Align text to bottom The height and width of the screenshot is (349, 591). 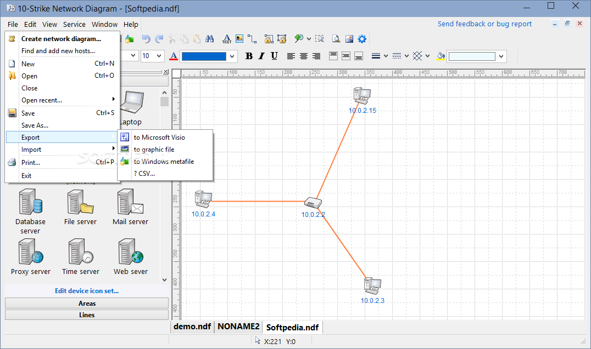pyautogui.click(x=359, y=56)
